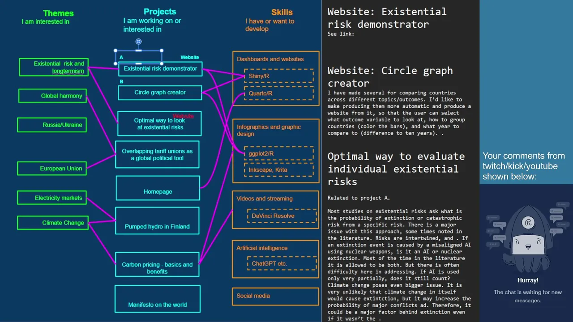Click 'The chat is waiting for new messages' text
The image size is (573, 322).
(528, 296)
